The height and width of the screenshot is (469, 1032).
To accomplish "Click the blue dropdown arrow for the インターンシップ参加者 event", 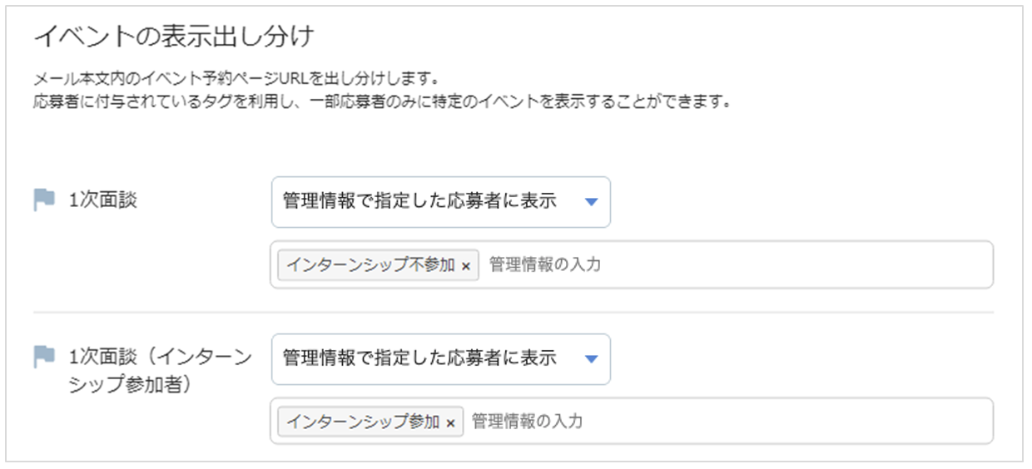I will tap(591, 359).
